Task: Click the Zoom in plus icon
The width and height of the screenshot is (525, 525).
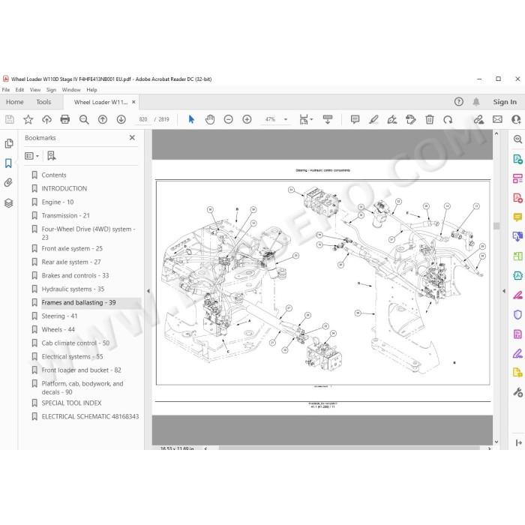Action: pyautogui.click(x=247, y=119)
